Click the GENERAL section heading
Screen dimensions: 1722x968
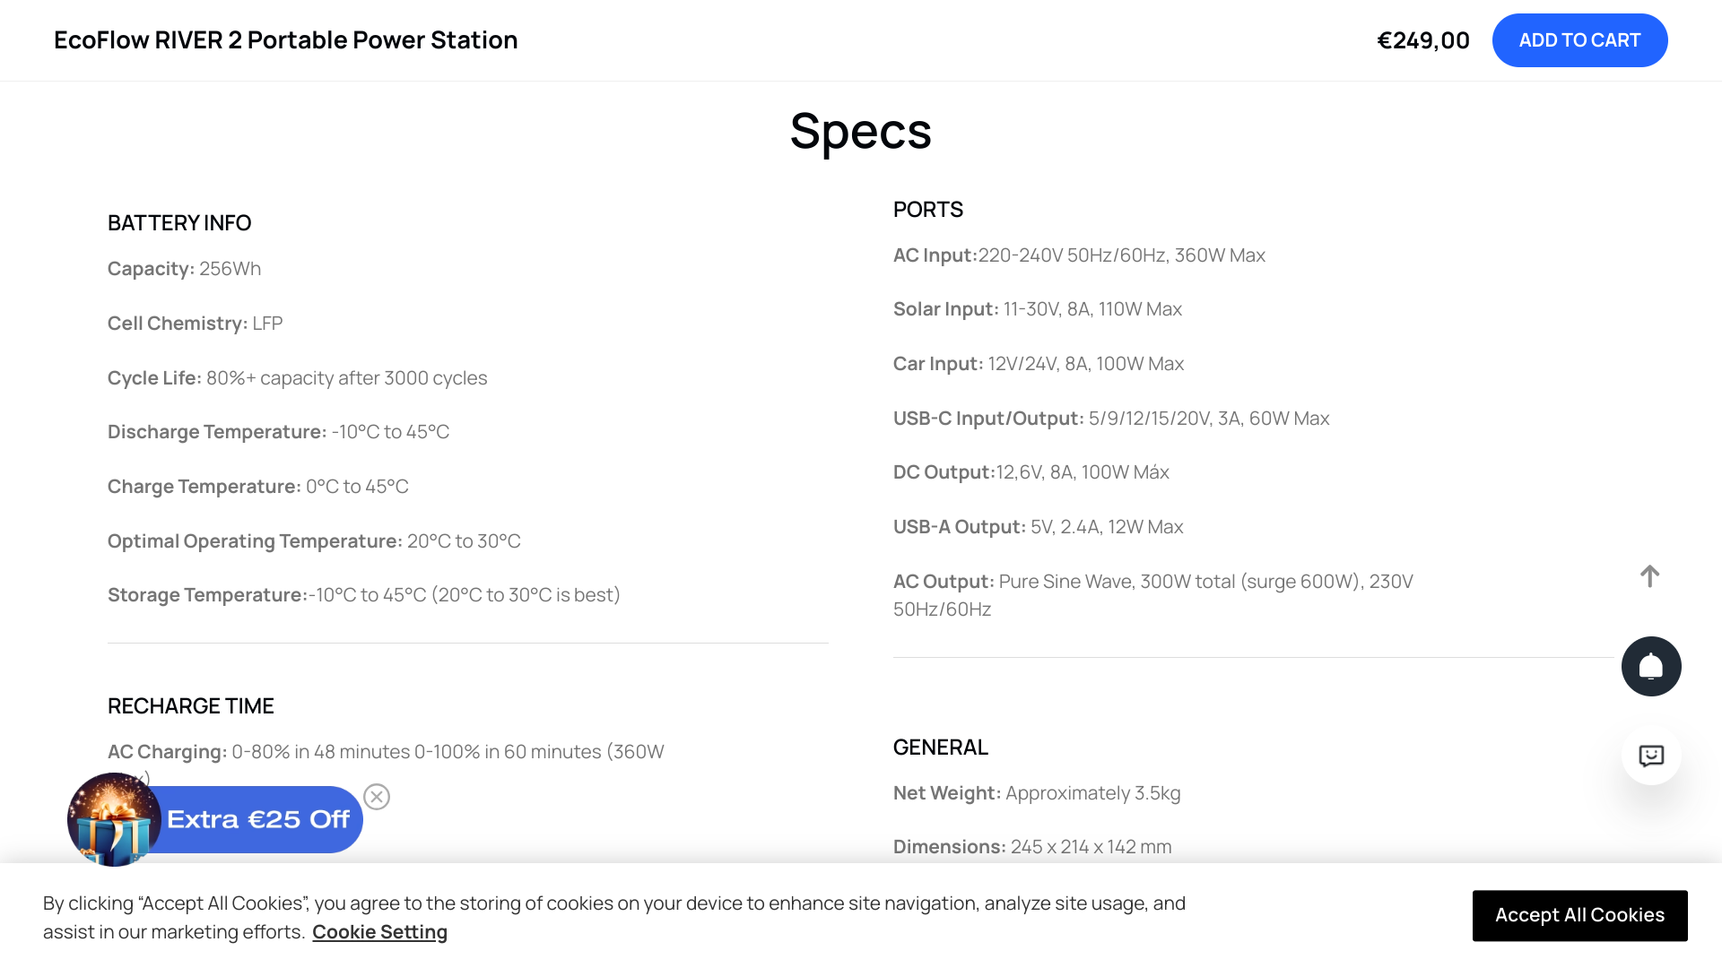pos(940,748)
